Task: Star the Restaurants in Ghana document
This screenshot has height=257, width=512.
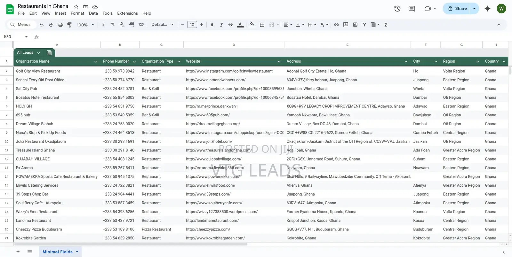Action: (76, 6)
